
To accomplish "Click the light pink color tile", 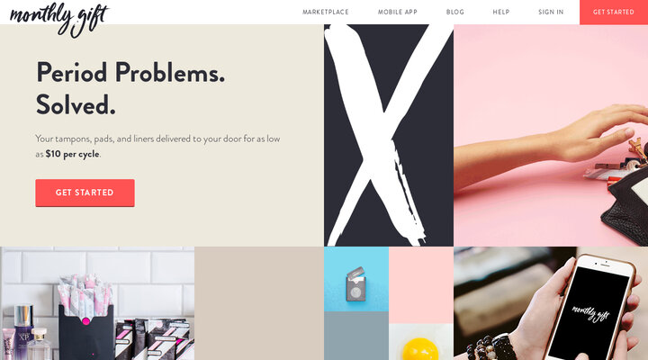I will tap(421, 285).
